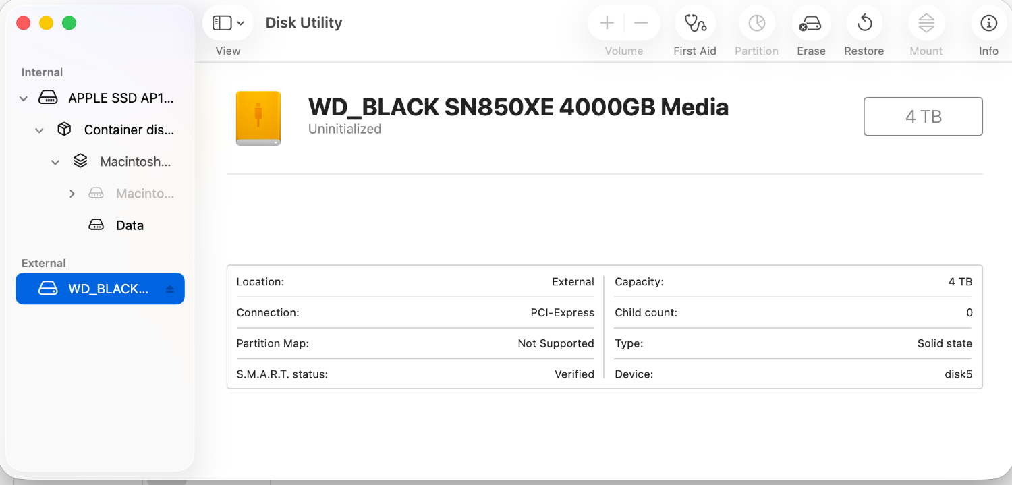Add a volume with plus button
Viewport: 1012px width, 485px height.
coord(607,24)
